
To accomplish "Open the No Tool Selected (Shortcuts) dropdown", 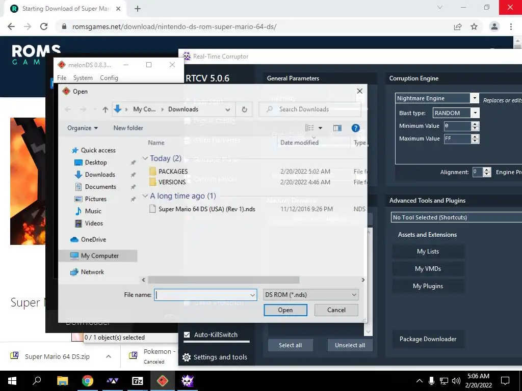I will [456, 217].
